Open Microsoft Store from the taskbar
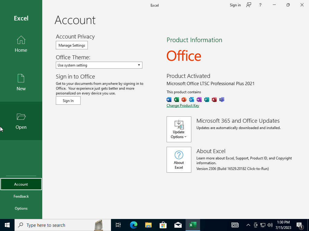 pyautogui.click(x=163, y=225)
